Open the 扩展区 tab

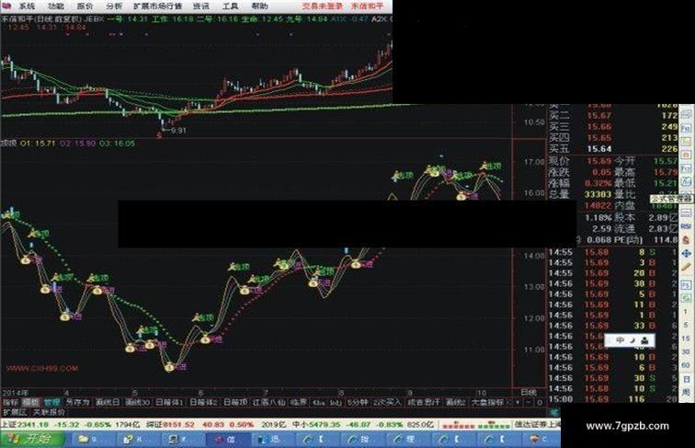pos(15,412)
